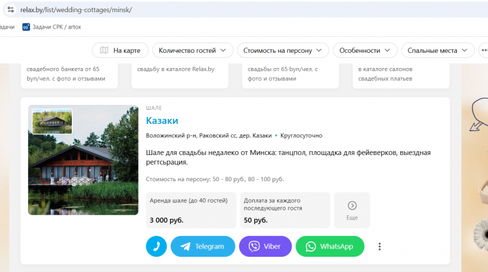Click the Стоимость на персону price line
The height and width of the screenshot is (272, 488).
pos(215,179)
